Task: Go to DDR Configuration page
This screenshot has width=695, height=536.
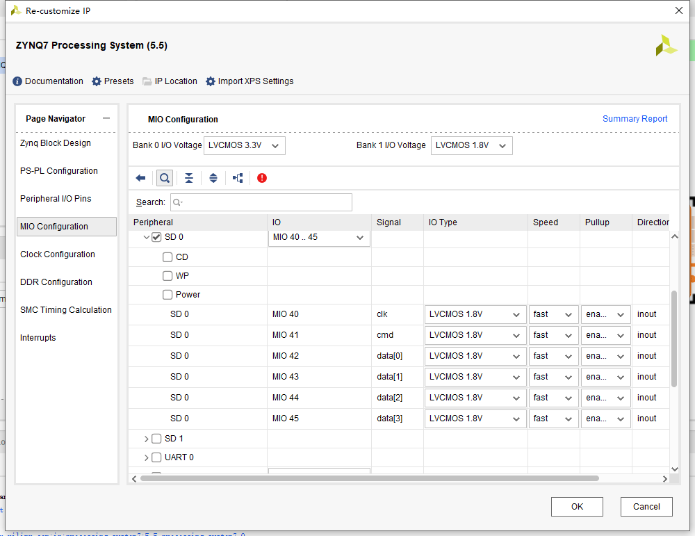Action: click(x=56, y=282)
